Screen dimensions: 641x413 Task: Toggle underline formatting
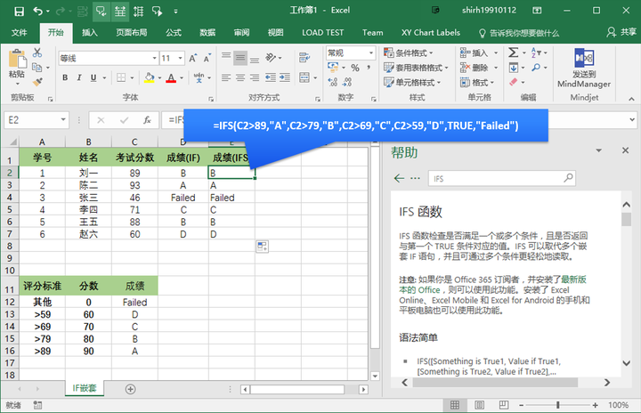(93, 77)
